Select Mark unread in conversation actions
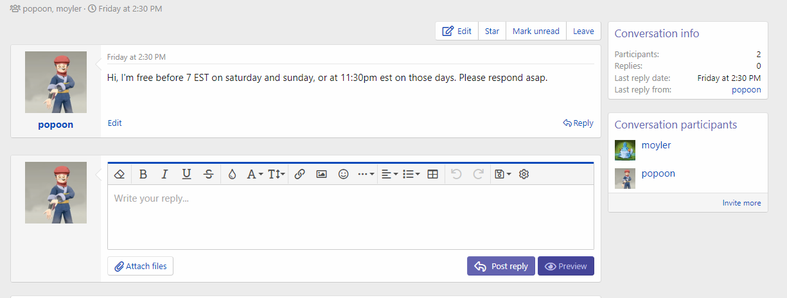The image size is (787, 298). pyautogui.click(x=536, y=31)
